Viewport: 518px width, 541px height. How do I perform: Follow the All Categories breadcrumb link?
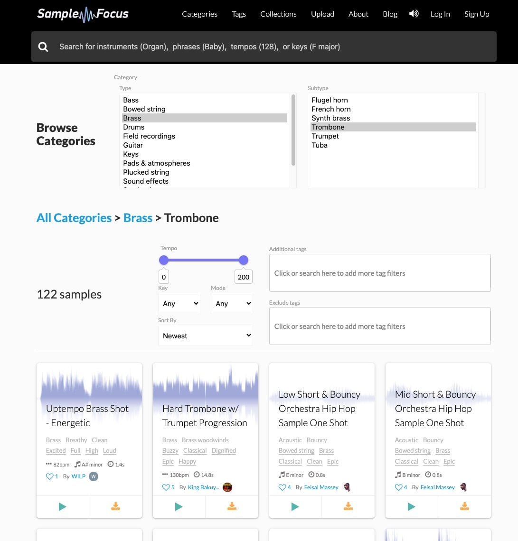[x=74, y=218]
